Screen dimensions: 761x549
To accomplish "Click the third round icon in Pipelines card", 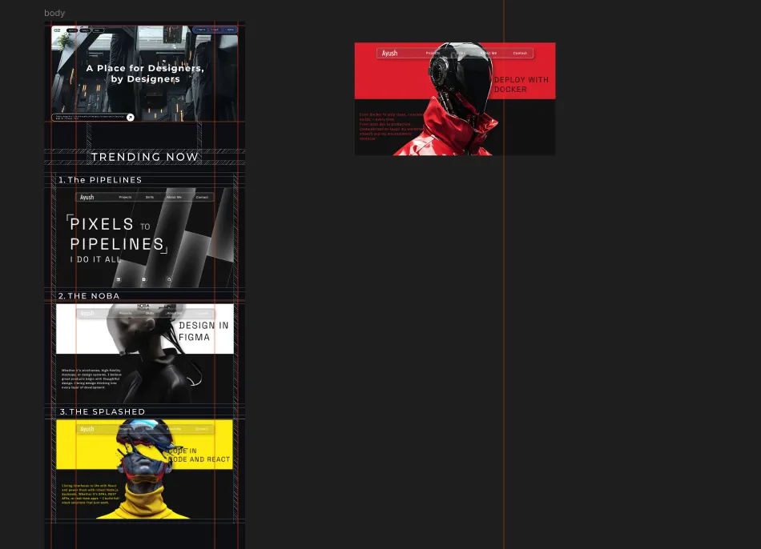I will coord(169,279).
